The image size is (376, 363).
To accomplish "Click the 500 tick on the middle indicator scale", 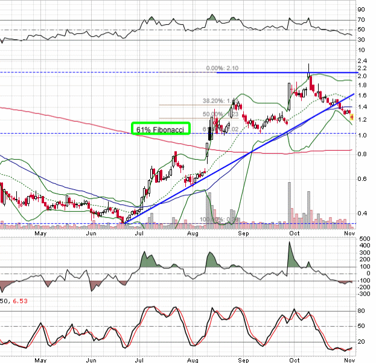I will tap(363, 239).
